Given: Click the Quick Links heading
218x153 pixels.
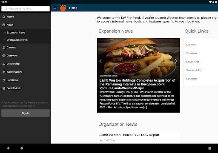Looking at the screenshot, I should pyautogui.click(x=196, y=31).
